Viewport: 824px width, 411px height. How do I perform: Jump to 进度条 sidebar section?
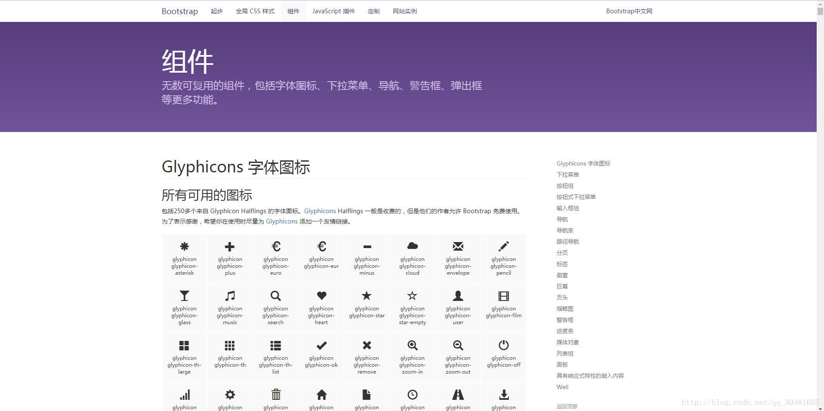(x=565, y=331)
